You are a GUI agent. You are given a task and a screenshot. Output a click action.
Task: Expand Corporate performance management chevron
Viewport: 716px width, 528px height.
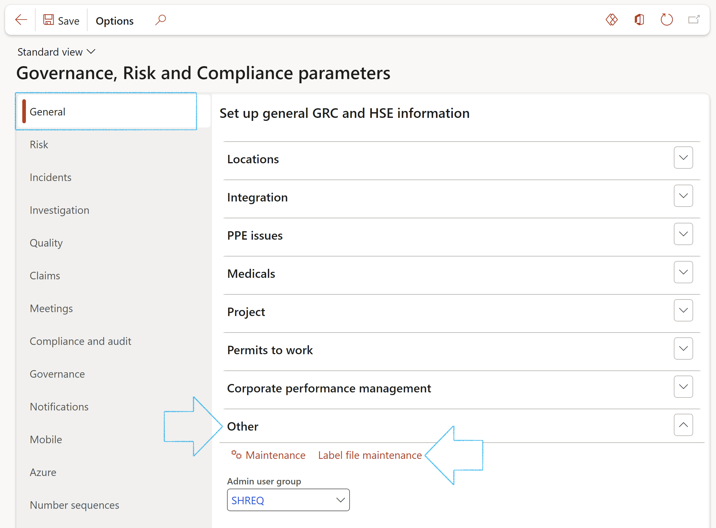[x=683, y=387]
